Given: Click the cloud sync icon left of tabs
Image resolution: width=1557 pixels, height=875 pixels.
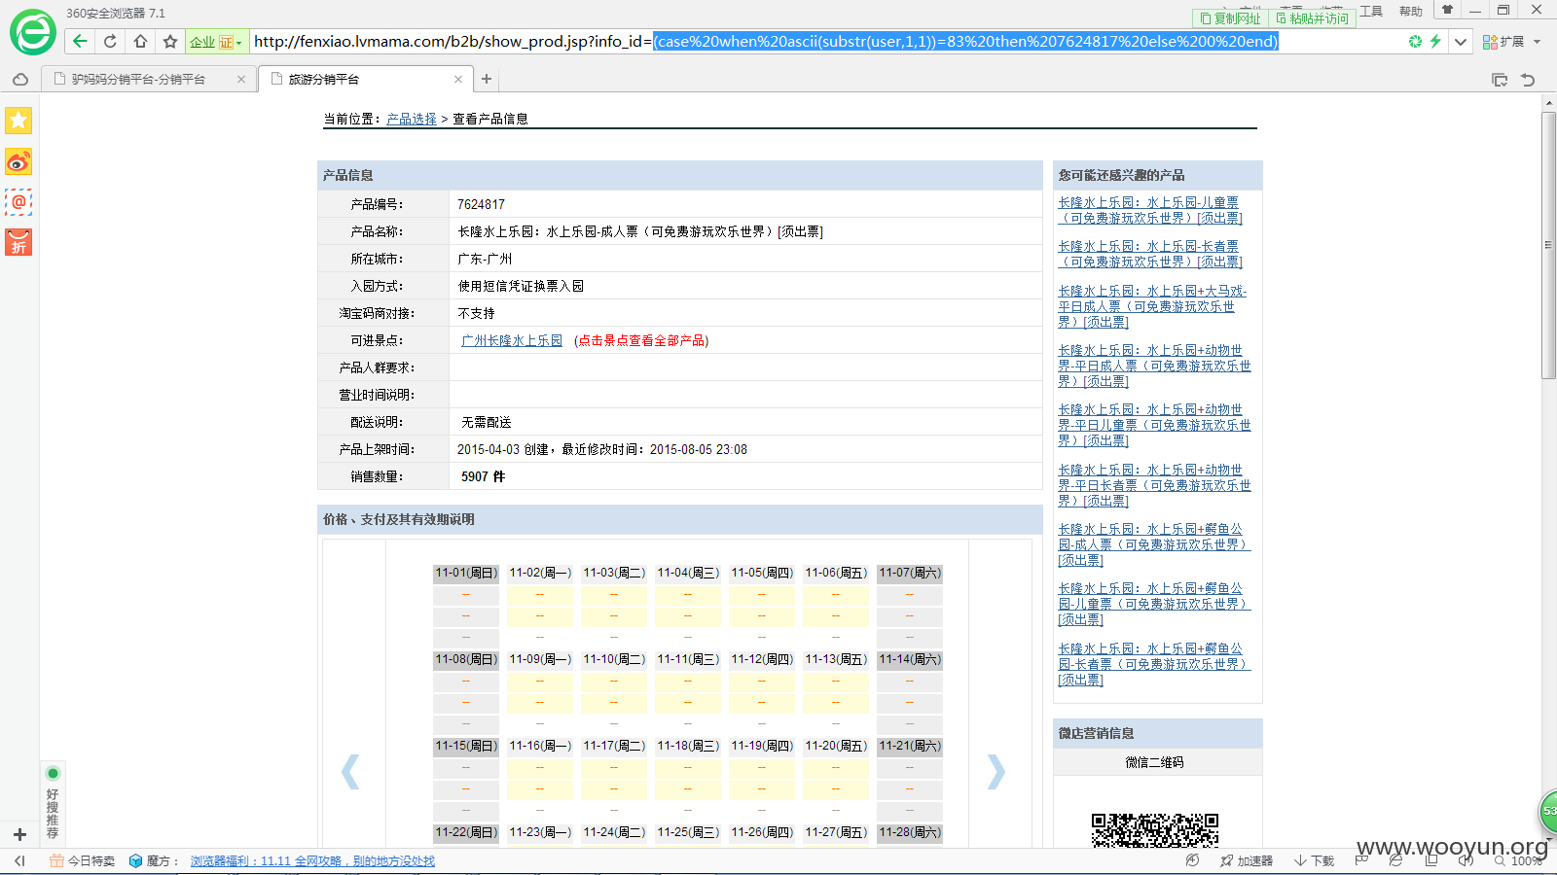Looking at the screenshot, I should [20, 80].
